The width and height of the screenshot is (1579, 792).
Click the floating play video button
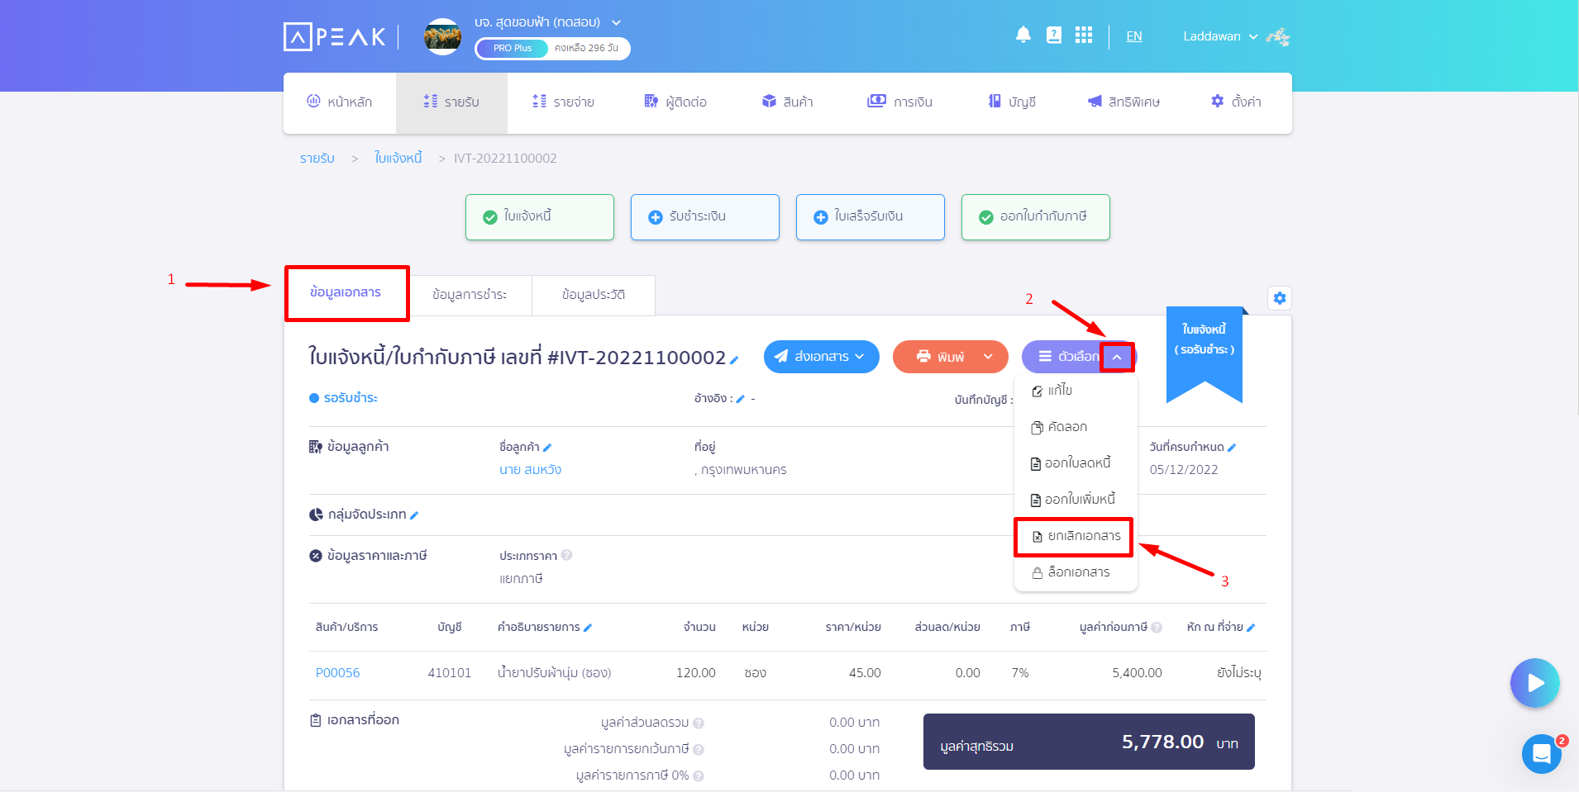[x=1535, y=683]
